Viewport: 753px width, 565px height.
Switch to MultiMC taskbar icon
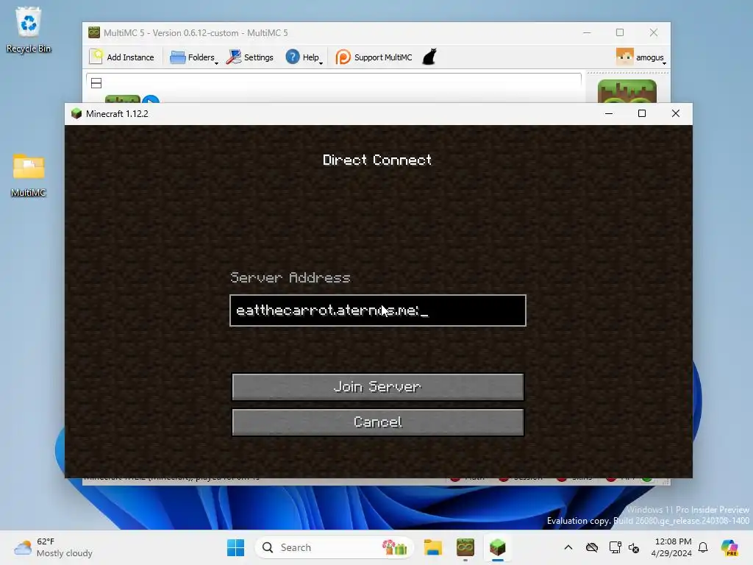(x=465, y=547)
